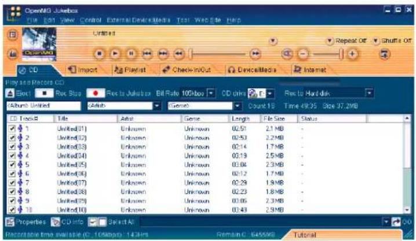Open the Internet tab
The image size is (416, 241).
pos(309,70)
